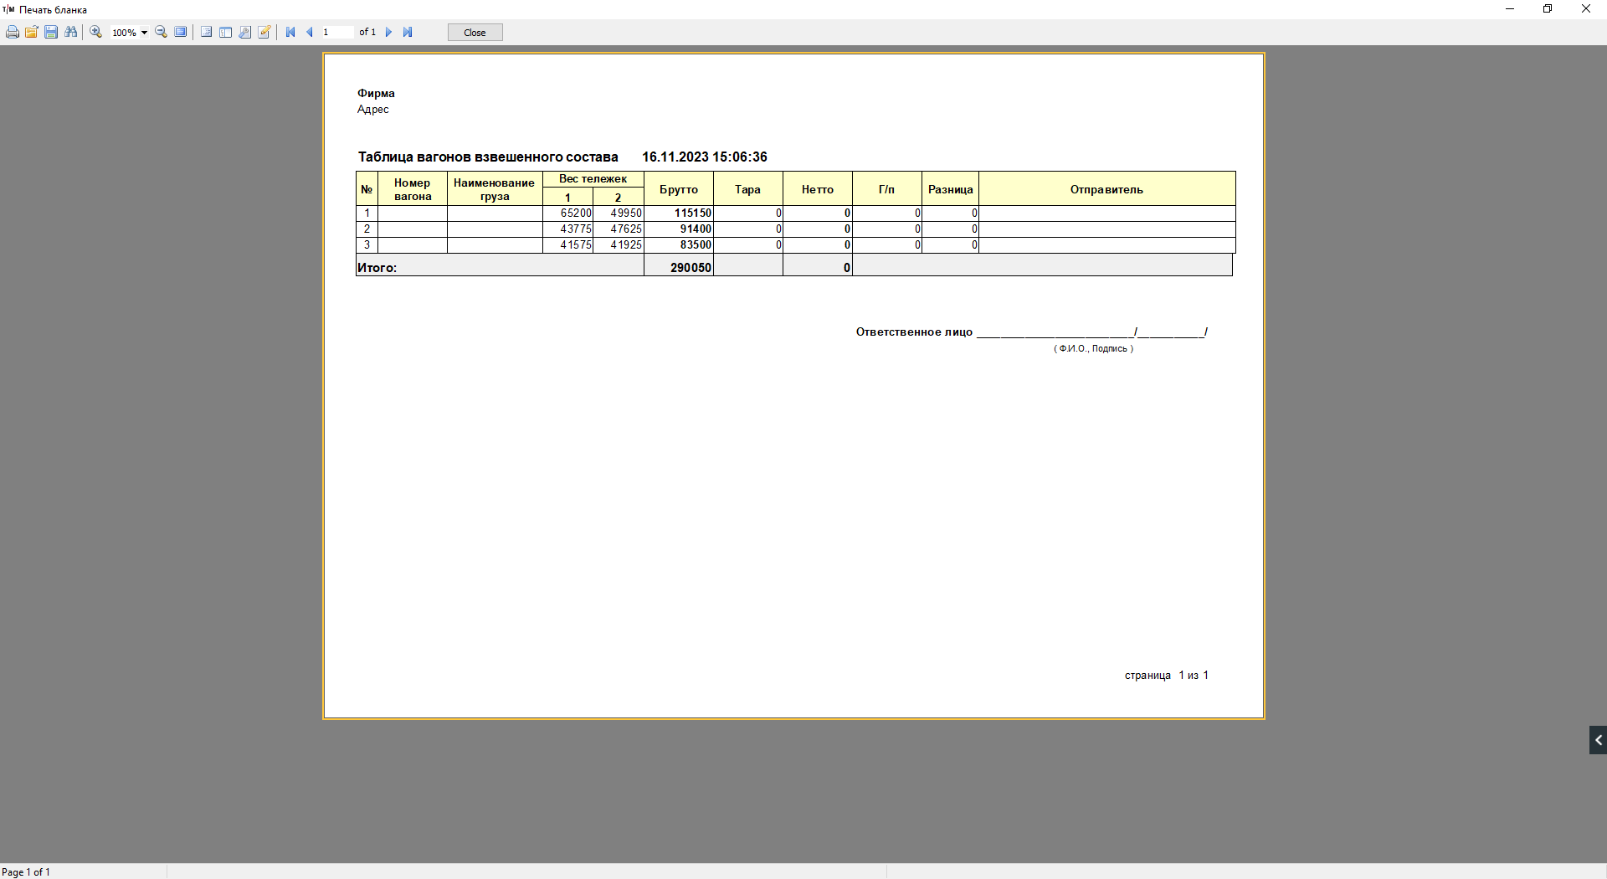Expand the side panel arrow at right edge
The height and width of the screenshot is (879, 1607).
click(1598, 740)
